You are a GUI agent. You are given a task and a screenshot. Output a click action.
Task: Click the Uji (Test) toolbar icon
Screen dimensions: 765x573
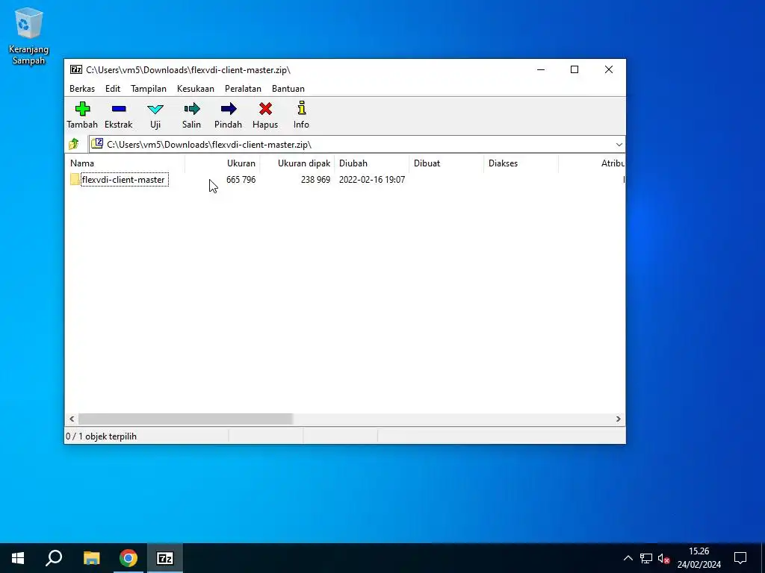click(155, 109)
